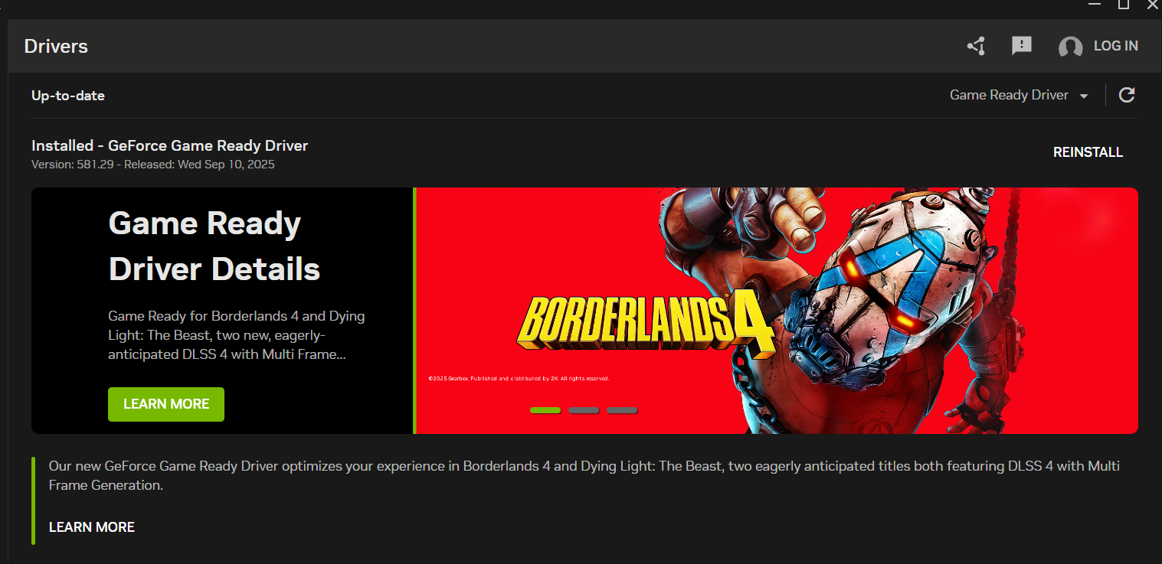Click the user profile avatar icon
The height and width of the screenshot is (564, 1162).
pyautogui.click(x=1070, y=47)
